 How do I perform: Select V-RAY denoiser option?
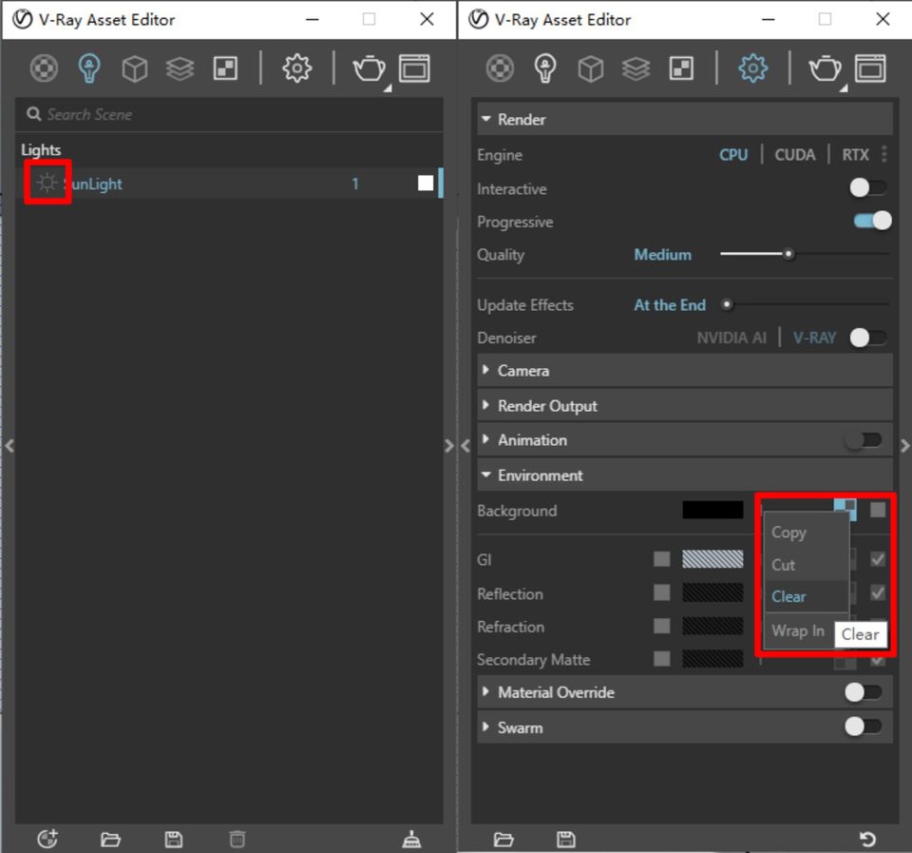click(x=814, y=338)
